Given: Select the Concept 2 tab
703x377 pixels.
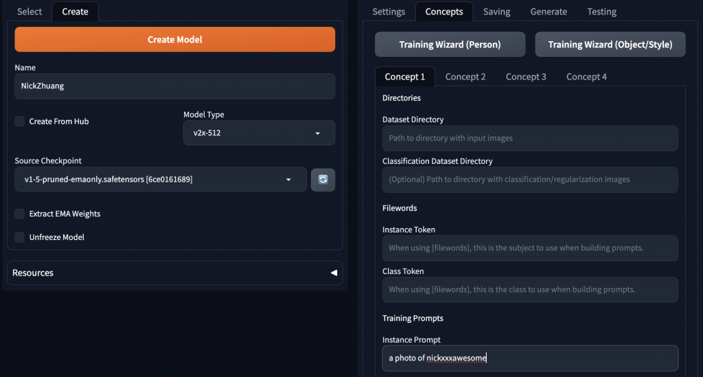Looking at the screenshot, I should tap(465, 77).
